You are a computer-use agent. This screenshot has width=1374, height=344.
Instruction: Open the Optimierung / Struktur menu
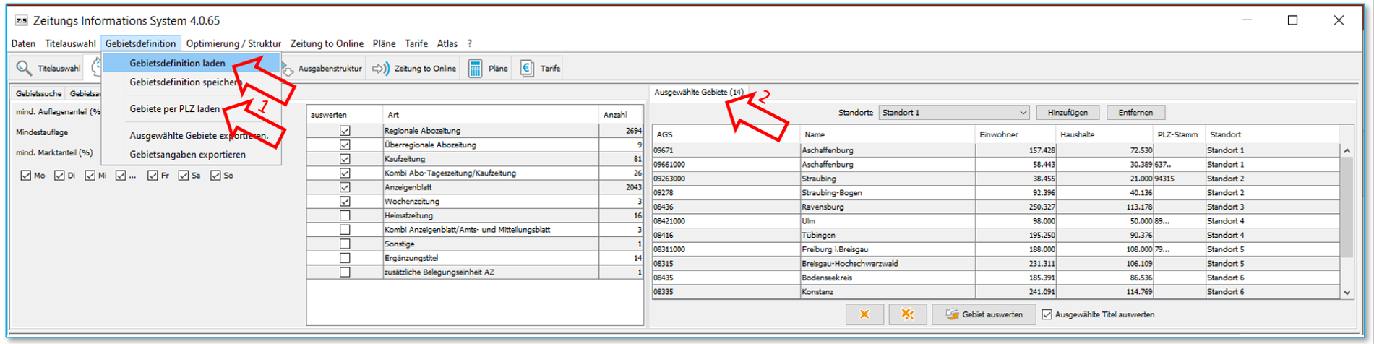pyautogui.click(x=233, y=43)
